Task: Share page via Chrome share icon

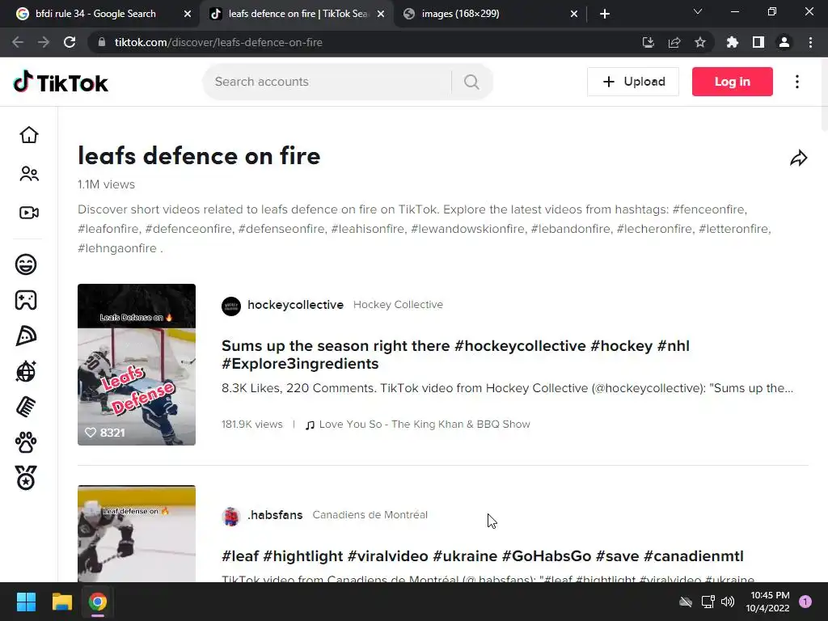Action: coord(674,42)
